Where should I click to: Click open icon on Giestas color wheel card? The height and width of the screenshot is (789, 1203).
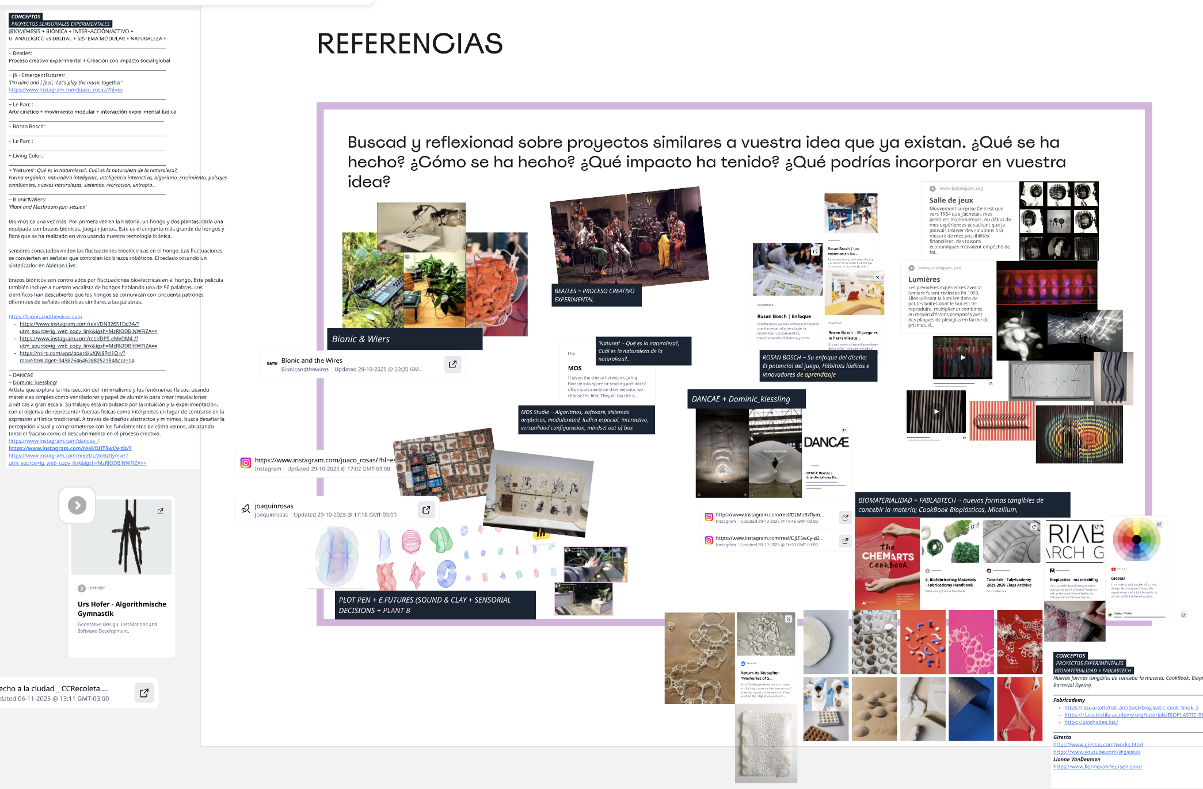pos(1159,524)
